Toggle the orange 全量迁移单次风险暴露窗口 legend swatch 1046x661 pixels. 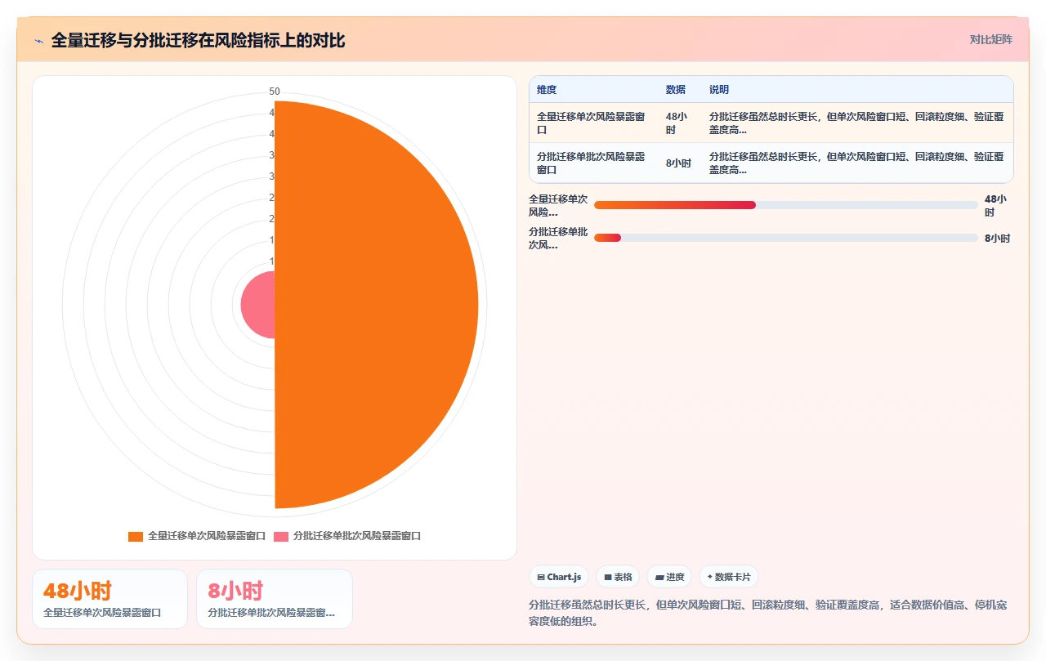[136, 536]
